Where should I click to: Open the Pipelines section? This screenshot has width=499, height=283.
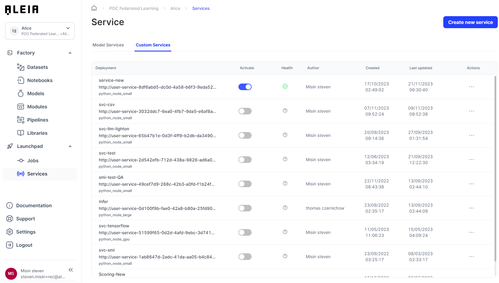tap(38, 120)
